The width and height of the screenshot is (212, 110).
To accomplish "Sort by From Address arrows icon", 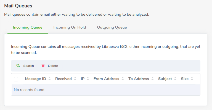I will 123,79.
